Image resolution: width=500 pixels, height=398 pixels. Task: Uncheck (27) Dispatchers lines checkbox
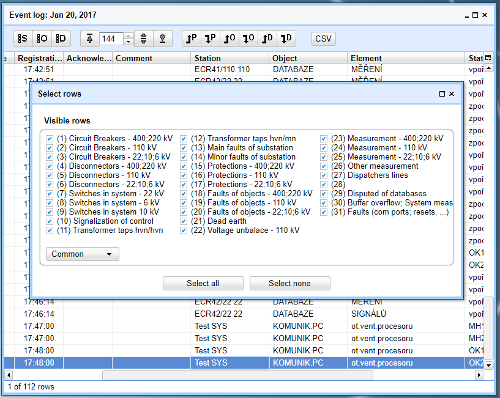[324, 175]
